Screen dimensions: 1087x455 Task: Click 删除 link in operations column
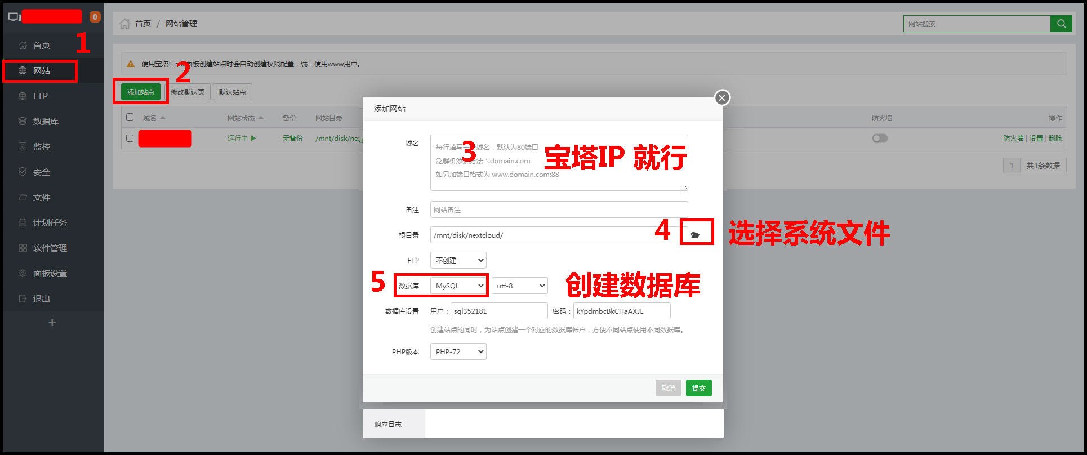tap(1055, 138)
